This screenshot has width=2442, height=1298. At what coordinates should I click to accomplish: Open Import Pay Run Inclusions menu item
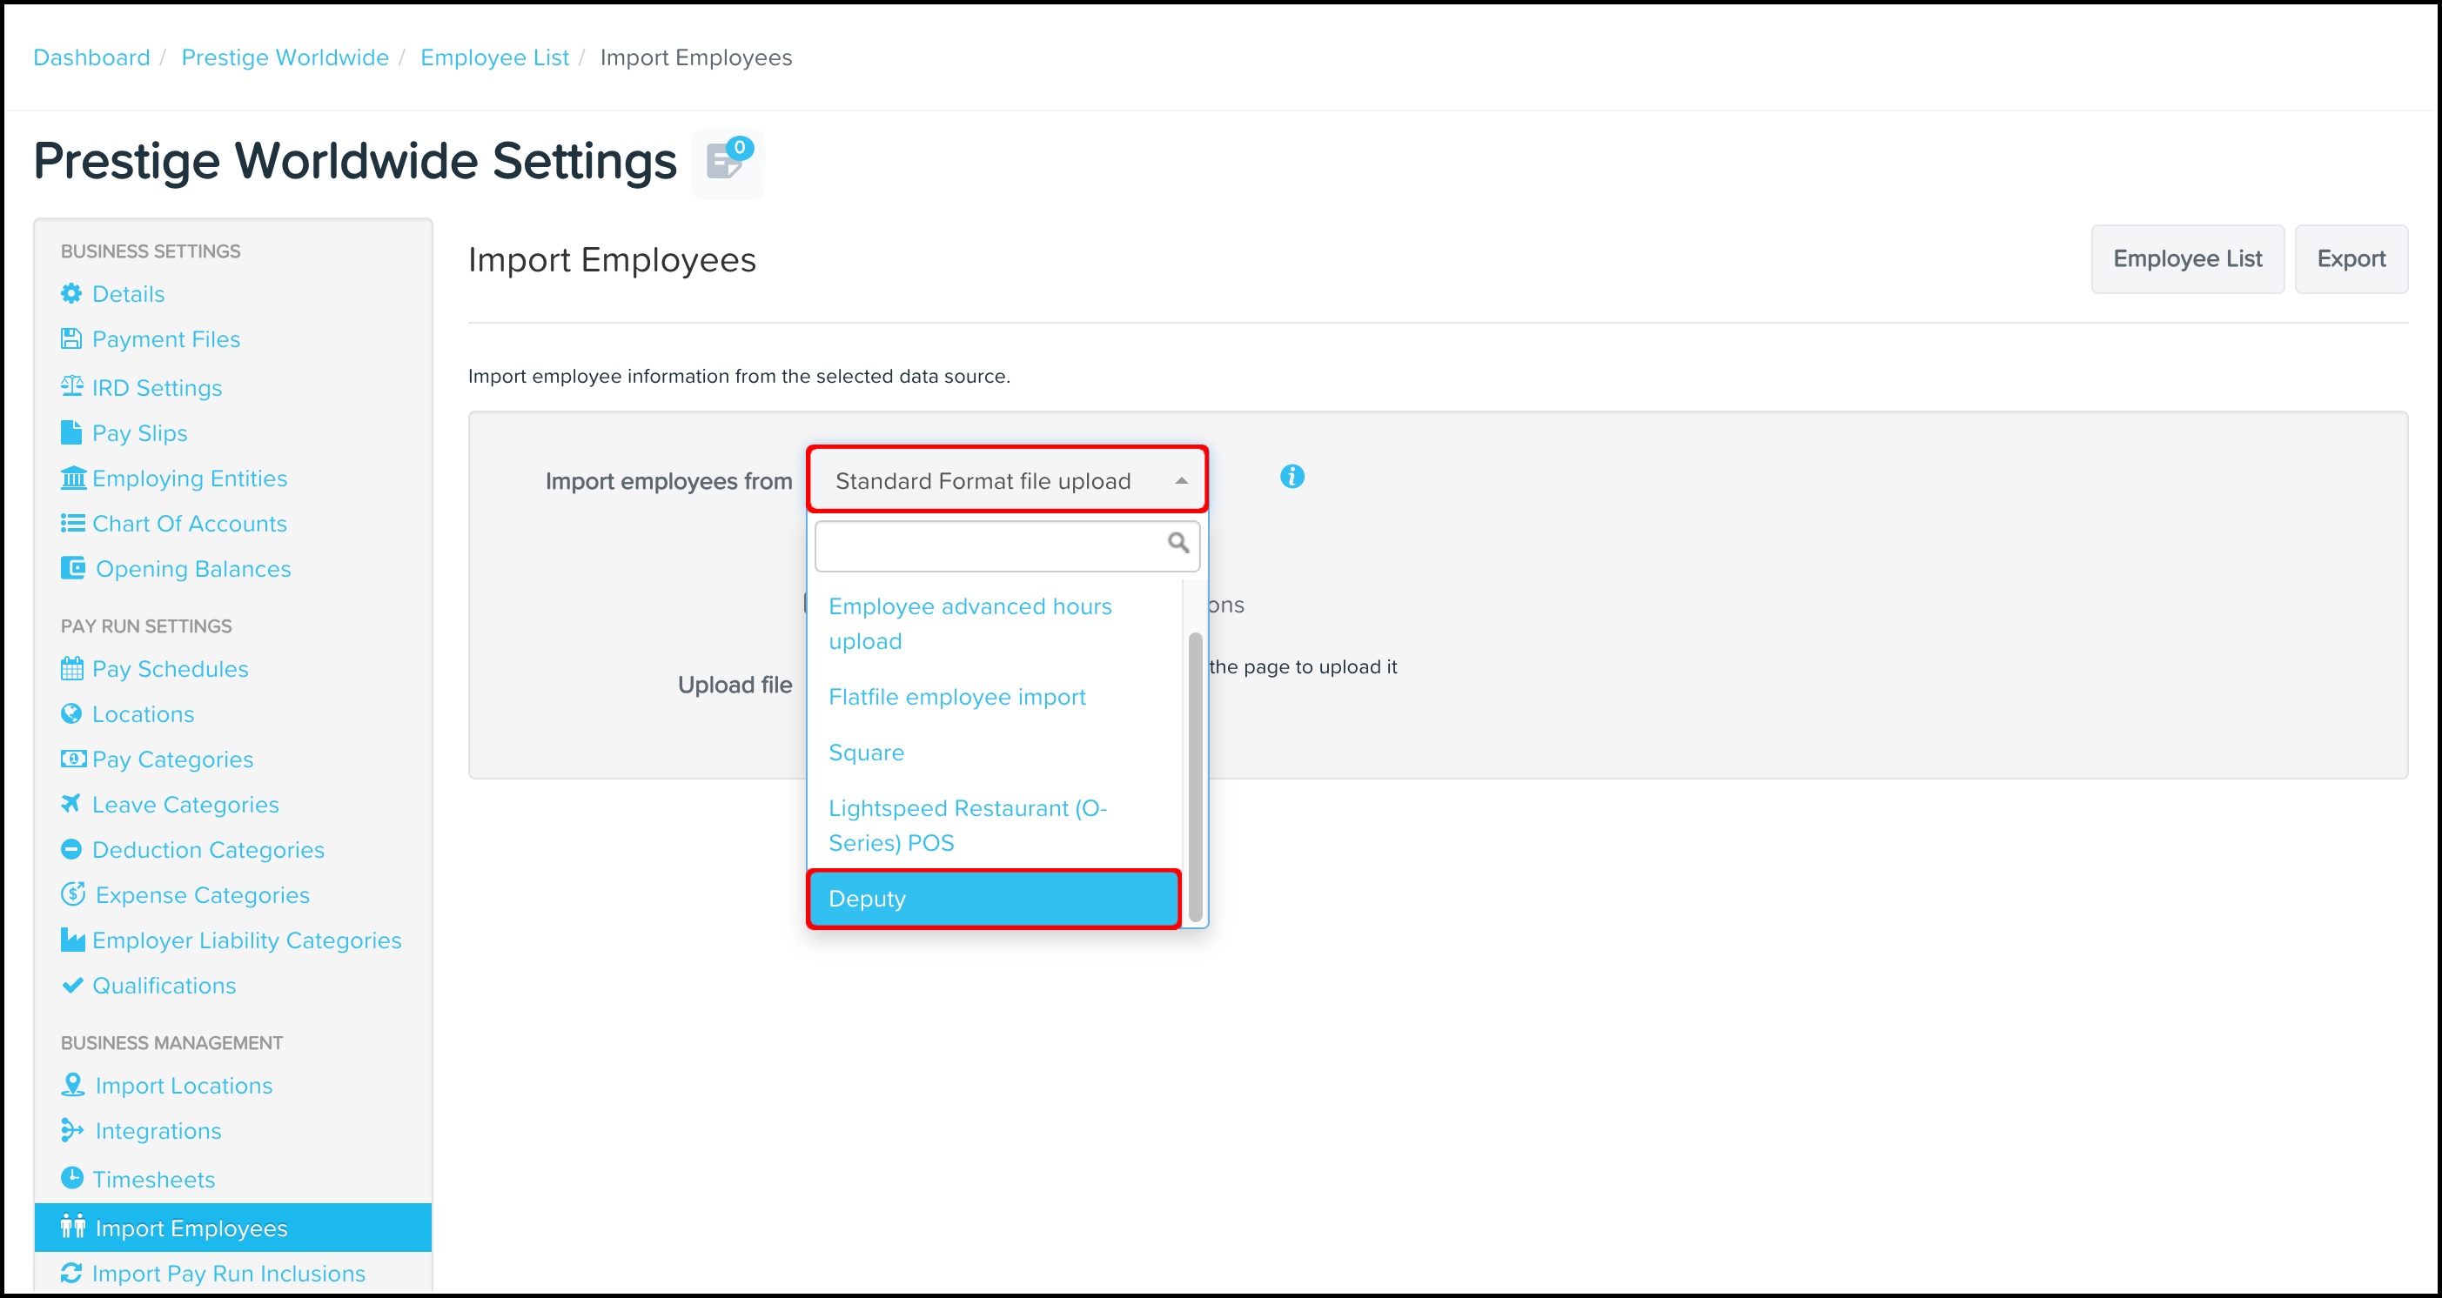click(x=227, y=1274)
